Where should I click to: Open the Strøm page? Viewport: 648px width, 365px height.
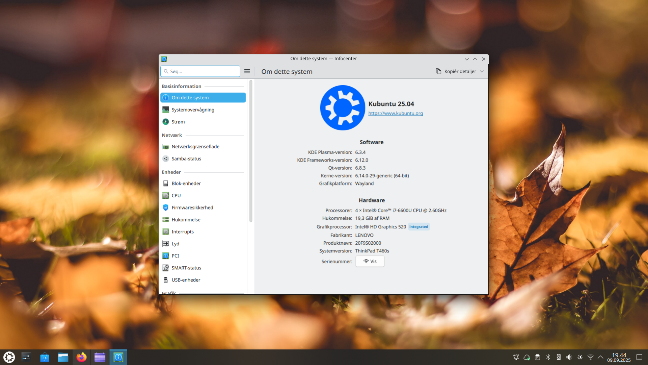pos(203,122)
